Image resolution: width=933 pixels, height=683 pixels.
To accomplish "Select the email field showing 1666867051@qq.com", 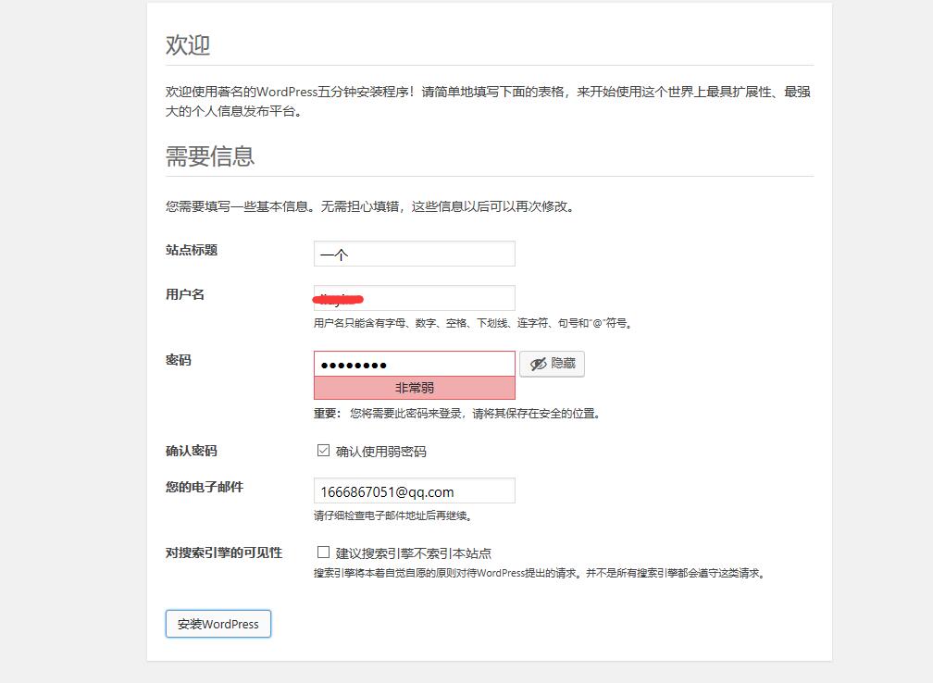I will click(414, 490).
